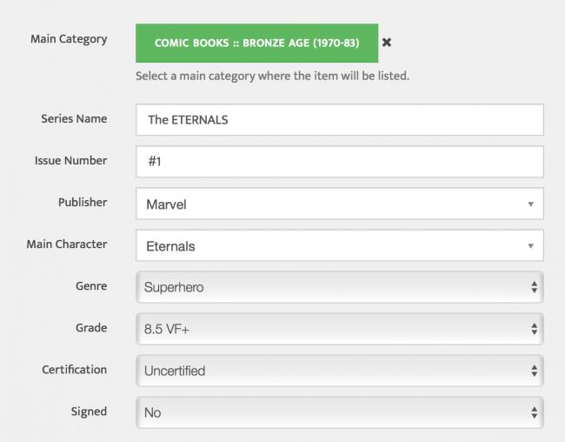
Task: Click the Certification field label
Action: (x=74, y=370)
